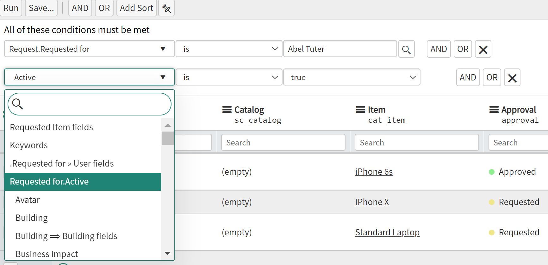548x265 pixels.
Task: Open the iPhone 6s item link
Action: pyautogui.click(x=374, y=172)
